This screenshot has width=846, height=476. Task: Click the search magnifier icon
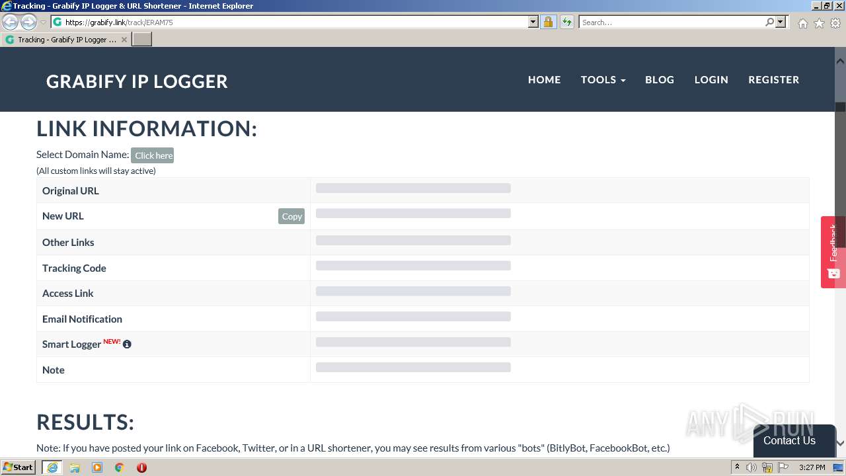point(769,22)
